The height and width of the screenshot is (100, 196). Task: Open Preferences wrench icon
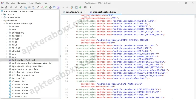(91, 7)
